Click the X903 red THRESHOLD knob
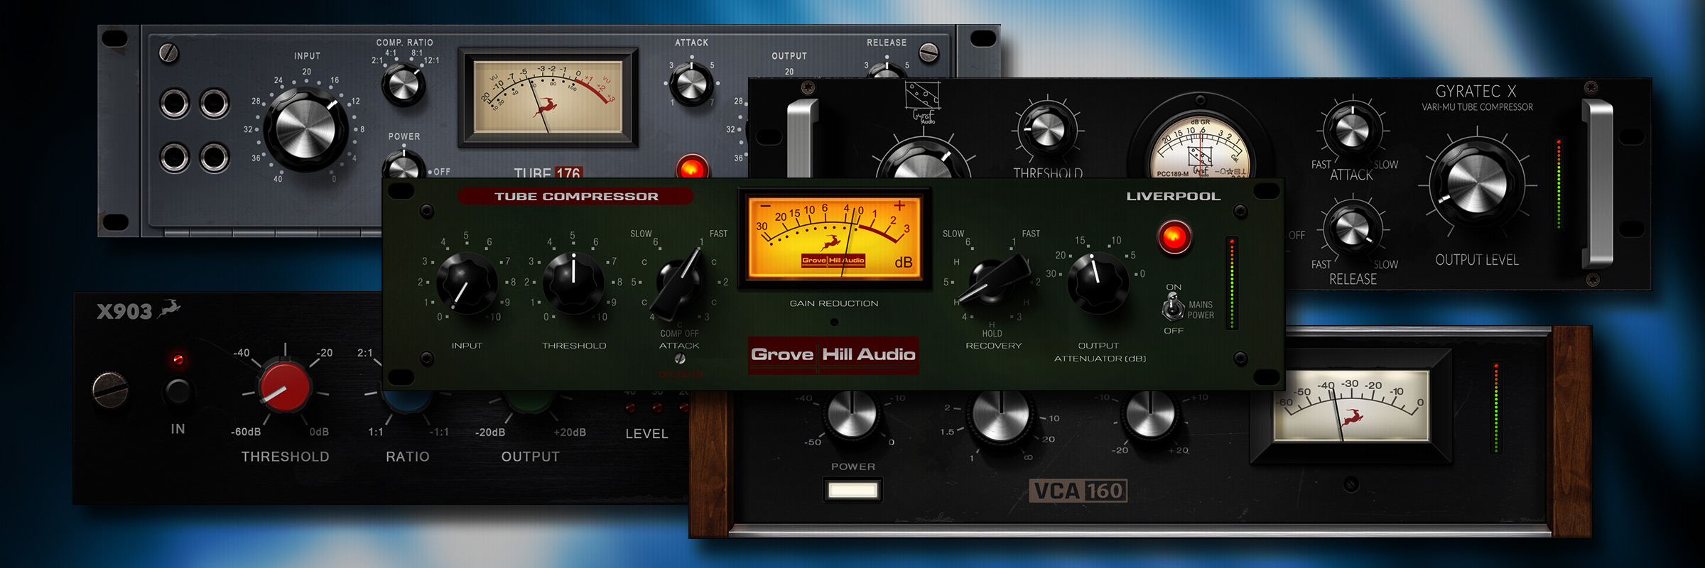 pos(285,387)
